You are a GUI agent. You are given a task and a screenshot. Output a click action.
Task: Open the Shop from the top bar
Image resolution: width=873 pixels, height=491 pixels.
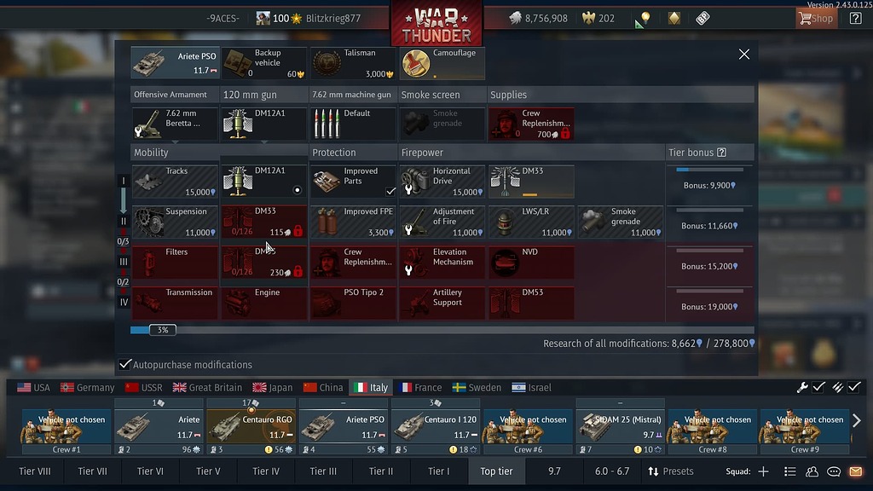coord(816,17)
